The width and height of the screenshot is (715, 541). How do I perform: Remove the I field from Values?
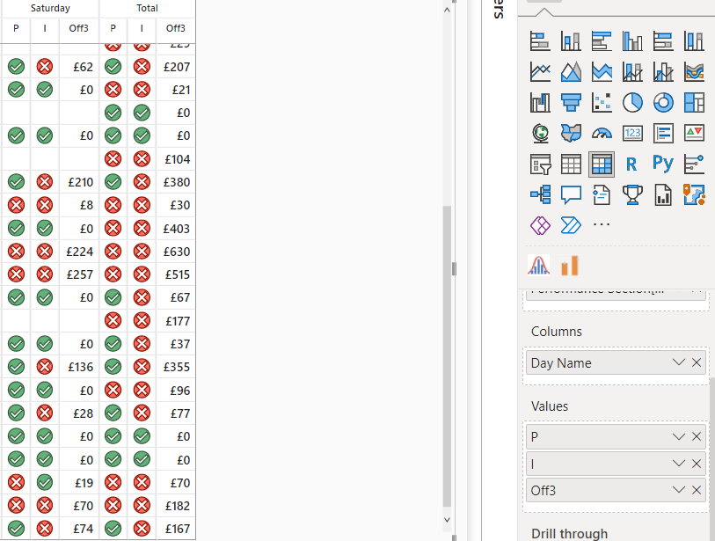pos(697,464)
